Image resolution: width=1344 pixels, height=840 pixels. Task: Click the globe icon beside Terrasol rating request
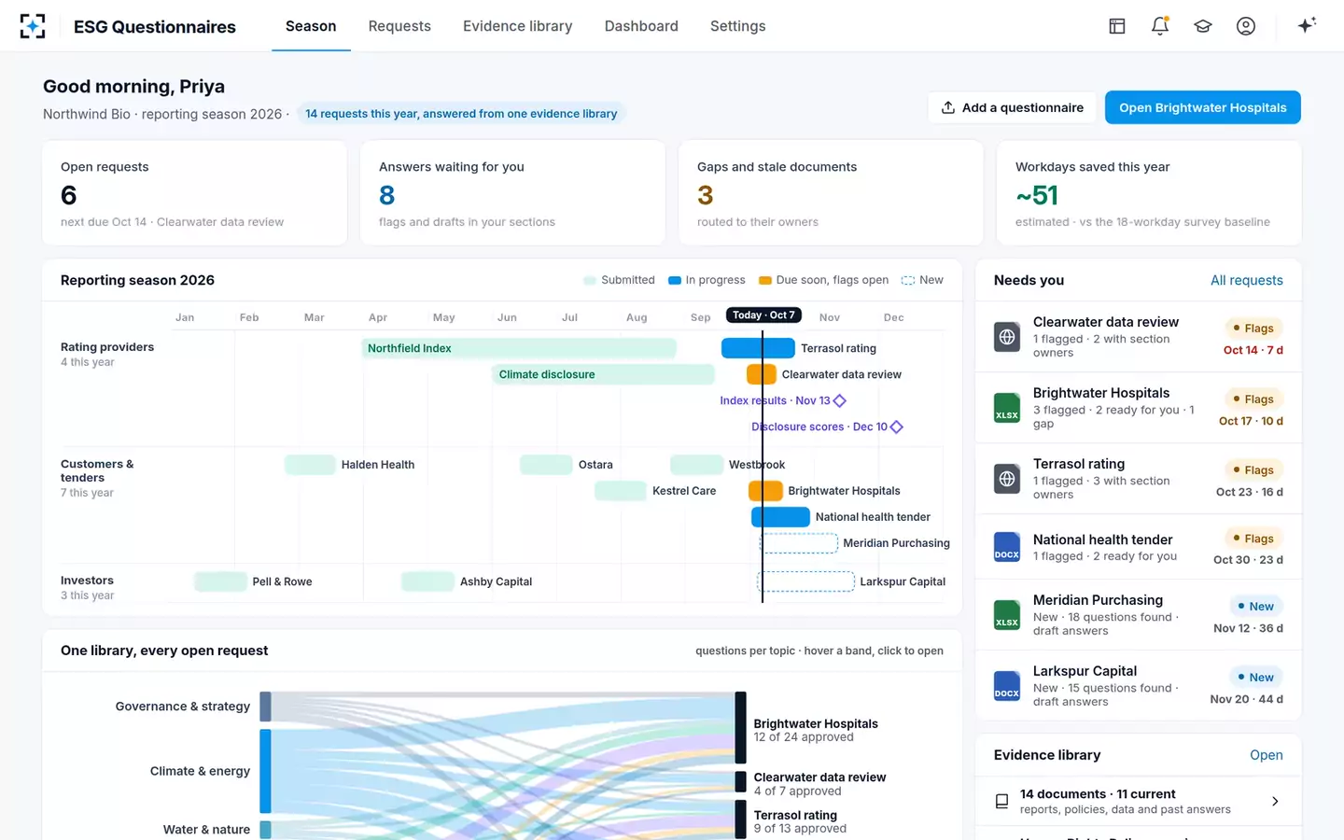pyautogui.click(x=1007, y=479)
